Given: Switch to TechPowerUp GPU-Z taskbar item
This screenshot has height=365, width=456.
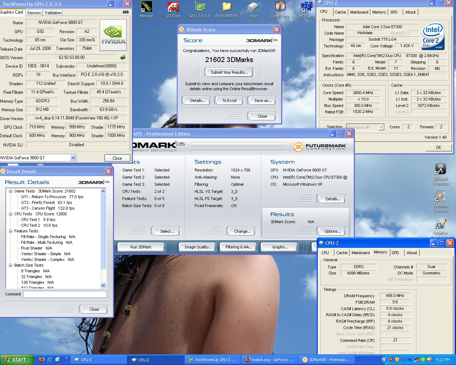Looking at the screenshot, I should pyautogui.click(x=213, y=360).
